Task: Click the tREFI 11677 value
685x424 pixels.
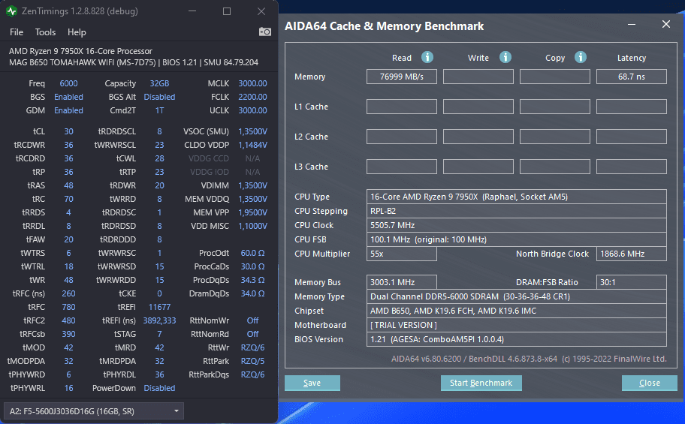Action: tap(159, 307)
